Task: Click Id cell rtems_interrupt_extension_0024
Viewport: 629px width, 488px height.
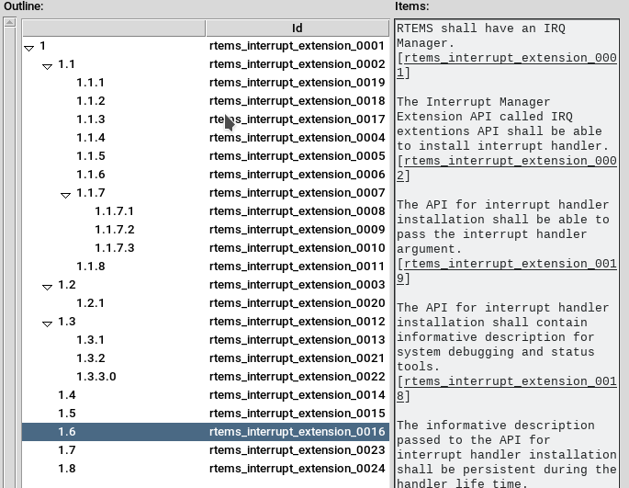Action: (298, 469)
